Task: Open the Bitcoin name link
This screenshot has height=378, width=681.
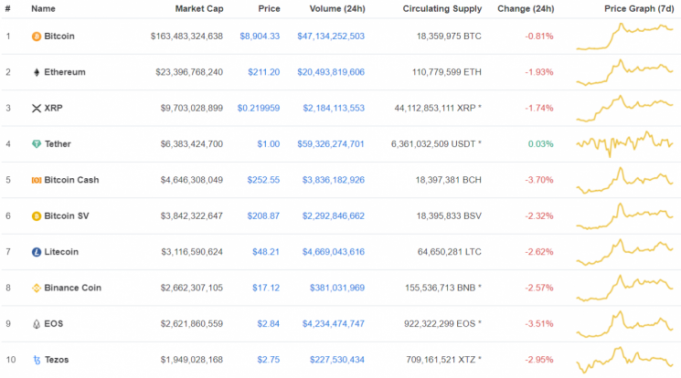Action: coord(59,36)
